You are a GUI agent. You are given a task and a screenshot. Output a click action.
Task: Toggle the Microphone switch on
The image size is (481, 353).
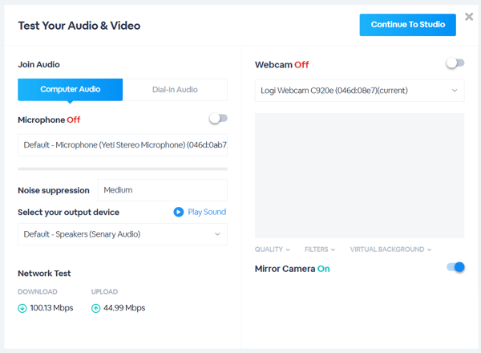pos(218,119)
